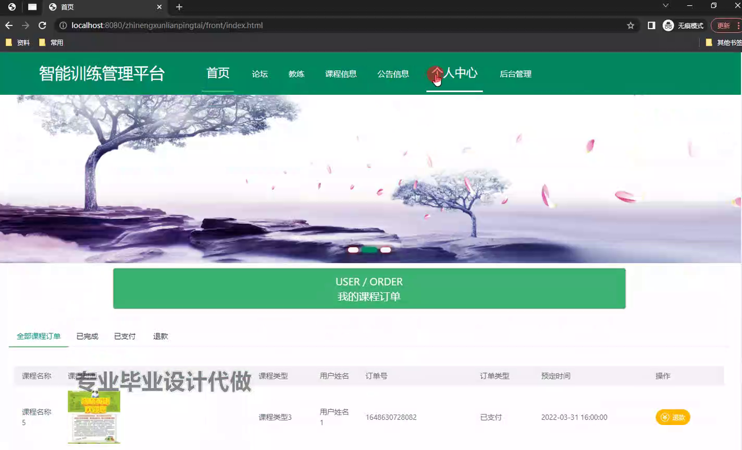742x450 pixels.
Task: Open the tab search chevron in title bar
Action: tap(665, 6)
